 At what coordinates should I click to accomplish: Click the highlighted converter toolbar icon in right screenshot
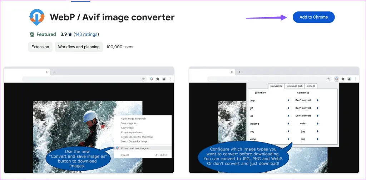click(x=336, y=79)
